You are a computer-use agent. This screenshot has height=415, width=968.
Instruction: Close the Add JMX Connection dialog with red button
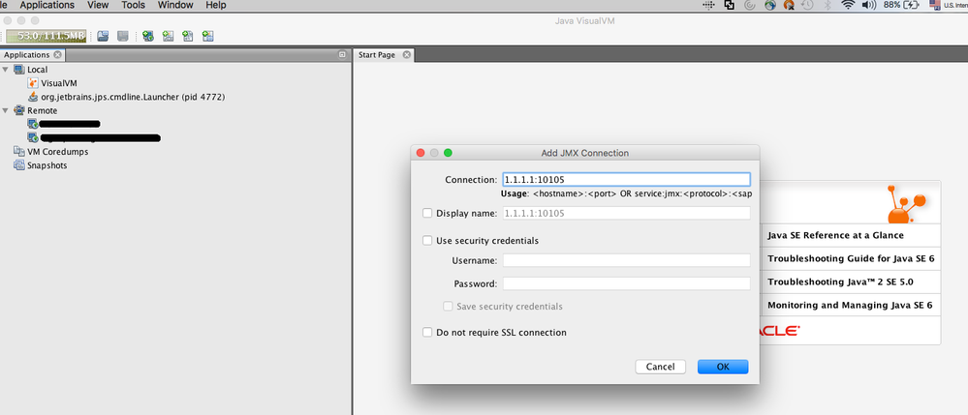421,153
